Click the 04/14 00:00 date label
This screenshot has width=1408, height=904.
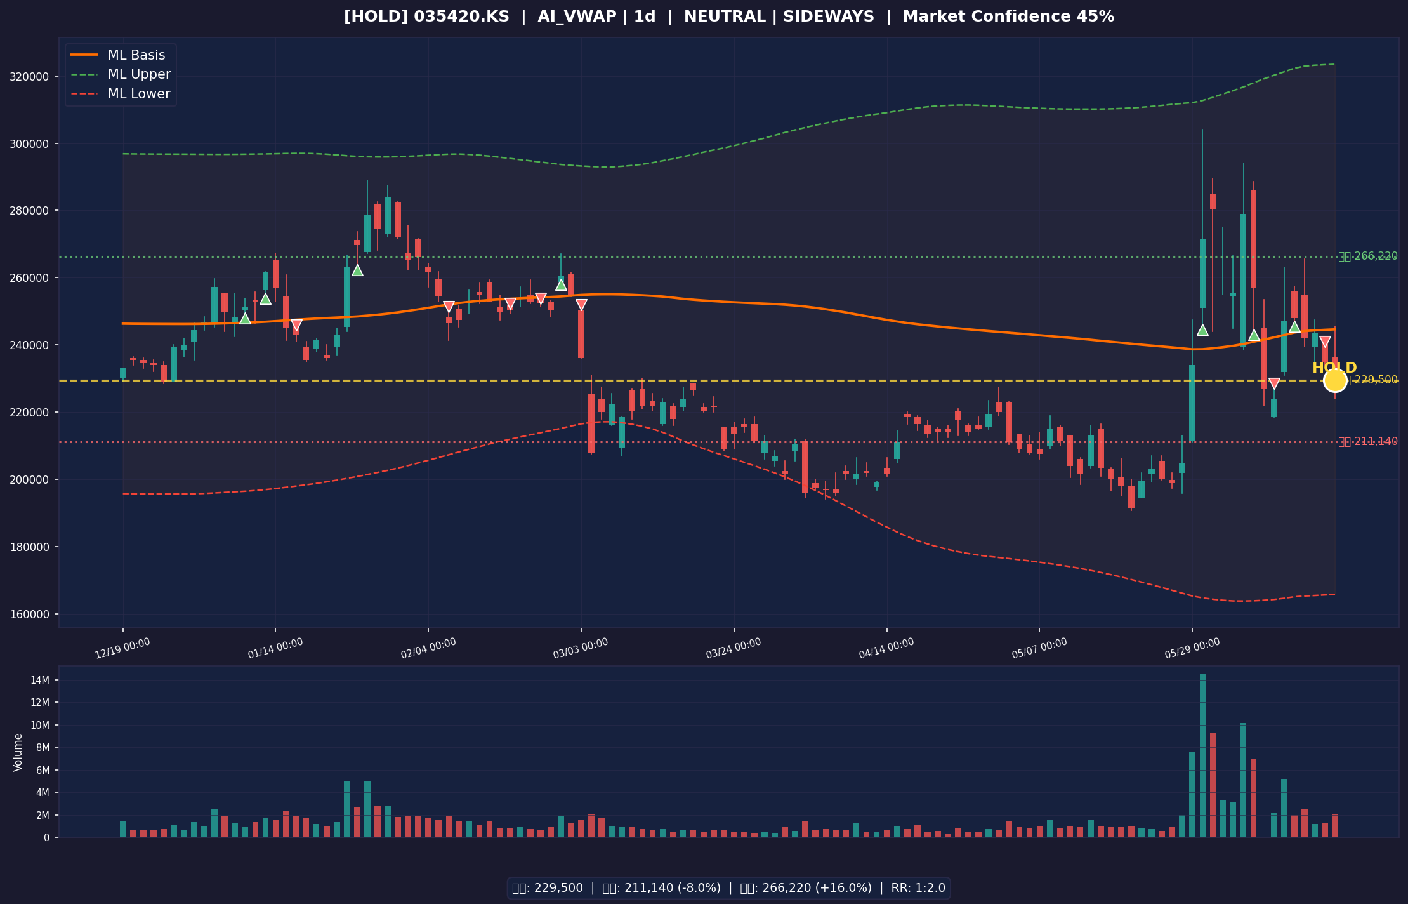(x=887, y=649)
